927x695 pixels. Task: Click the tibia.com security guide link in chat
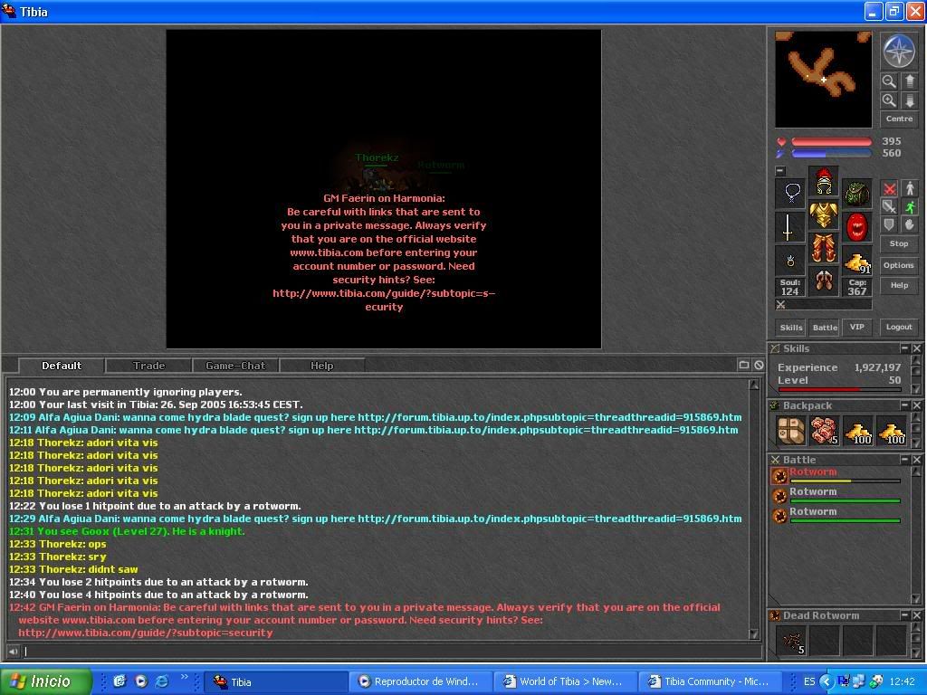pos(146,633)
